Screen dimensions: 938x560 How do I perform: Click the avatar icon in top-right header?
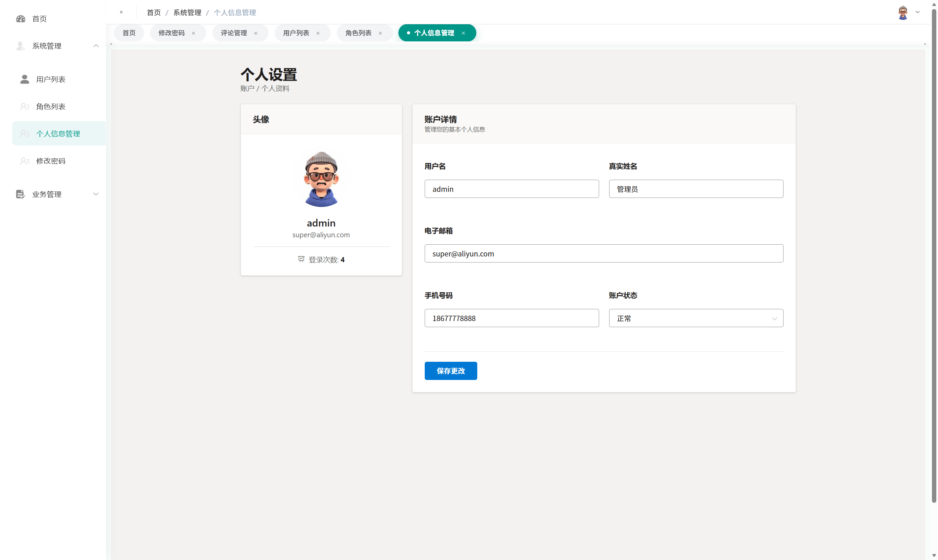click(x=903, y=12)
